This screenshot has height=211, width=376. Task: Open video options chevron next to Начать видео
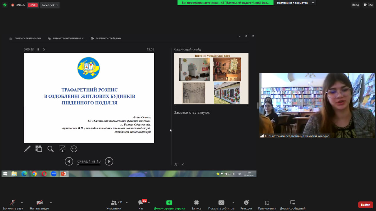[x=51, y=202]
